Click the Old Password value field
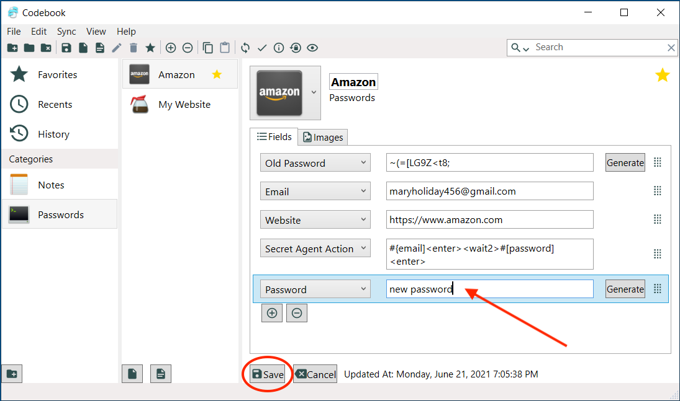Viewport: 680px width, 401px height. 489,163
